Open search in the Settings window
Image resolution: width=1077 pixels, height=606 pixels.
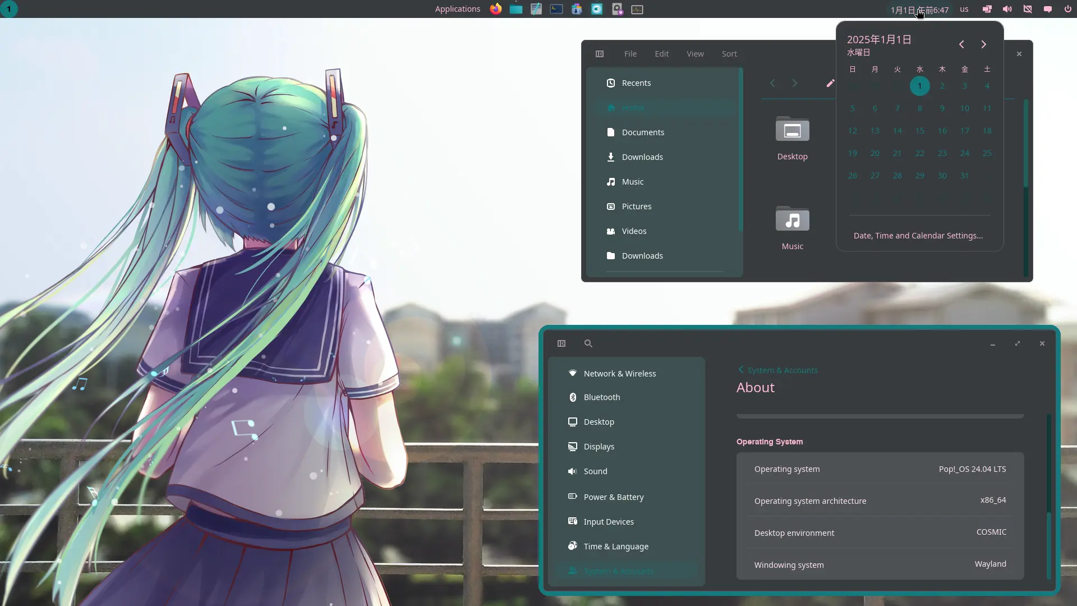(x=588, y=343)
